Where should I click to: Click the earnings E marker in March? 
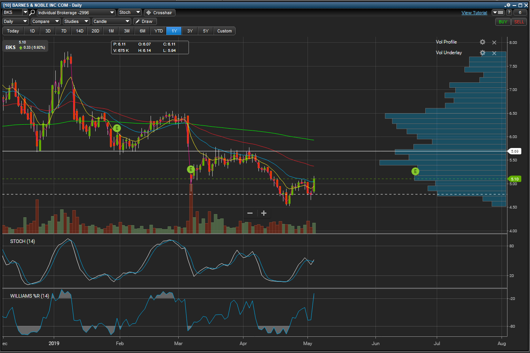[190, 169]
